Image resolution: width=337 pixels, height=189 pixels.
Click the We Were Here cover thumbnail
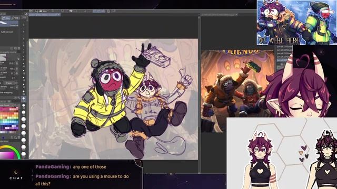click(x=297, y=23)
